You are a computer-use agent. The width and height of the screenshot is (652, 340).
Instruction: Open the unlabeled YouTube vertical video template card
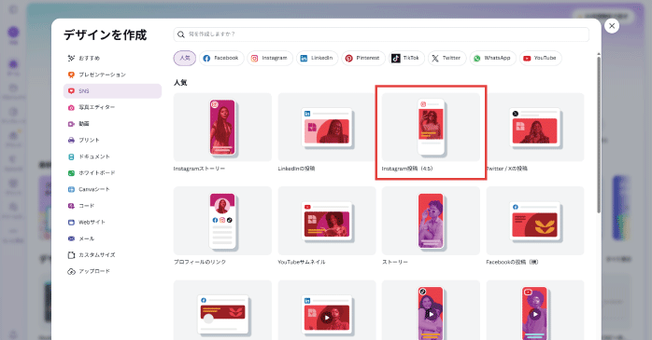tap(535, 310)
